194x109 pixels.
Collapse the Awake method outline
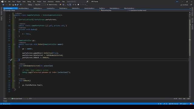pos(14,30)
